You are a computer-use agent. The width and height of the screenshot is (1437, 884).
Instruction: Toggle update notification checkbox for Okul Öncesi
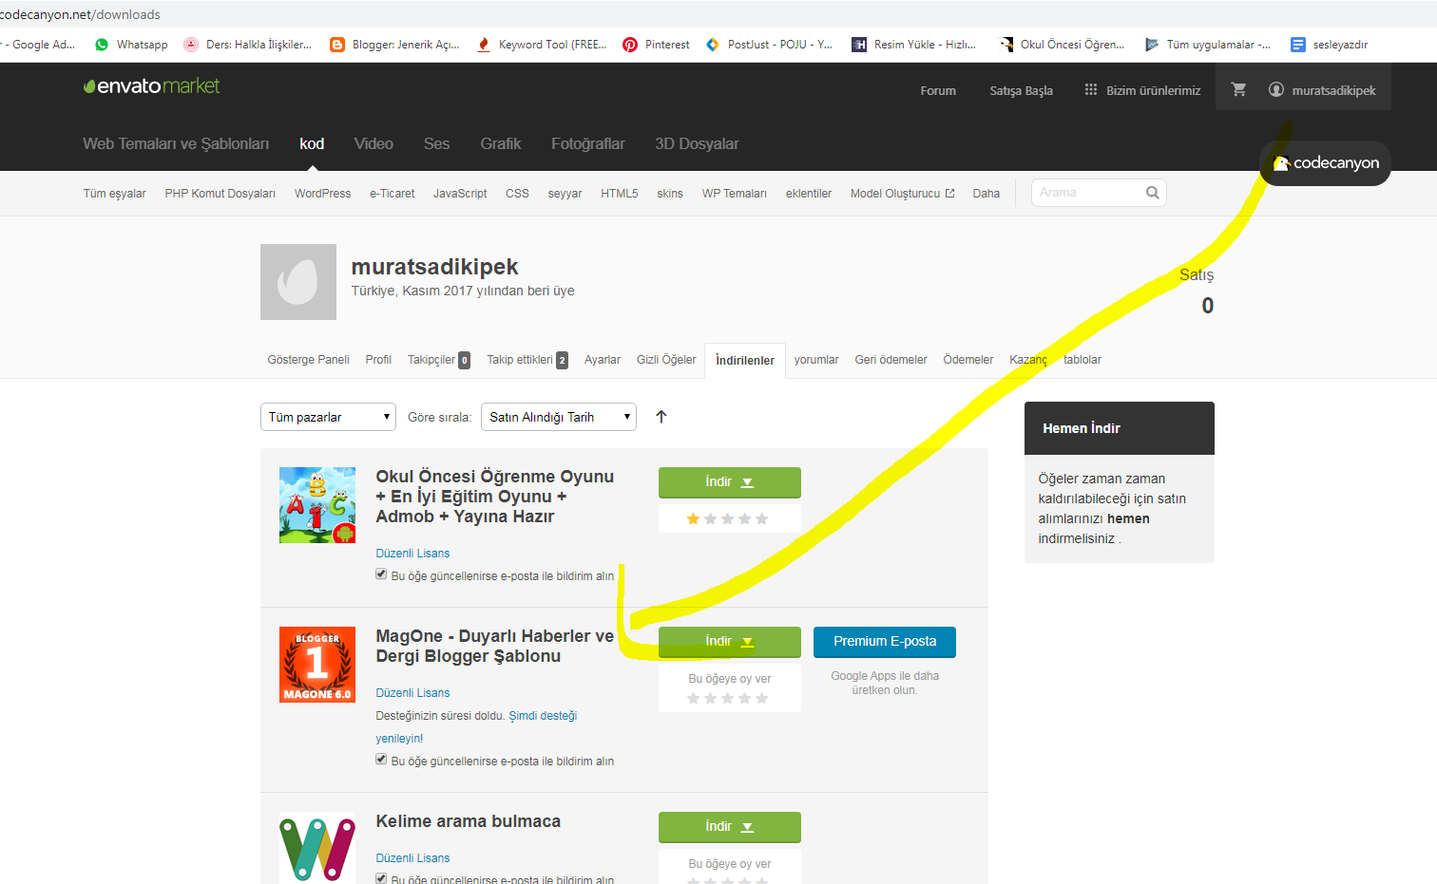(x=381, y=574)
